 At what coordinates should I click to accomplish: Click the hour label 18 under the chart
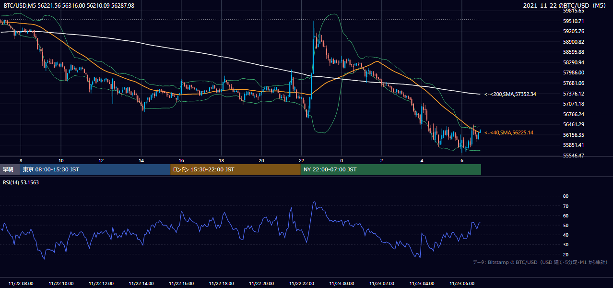pos(221,160)
